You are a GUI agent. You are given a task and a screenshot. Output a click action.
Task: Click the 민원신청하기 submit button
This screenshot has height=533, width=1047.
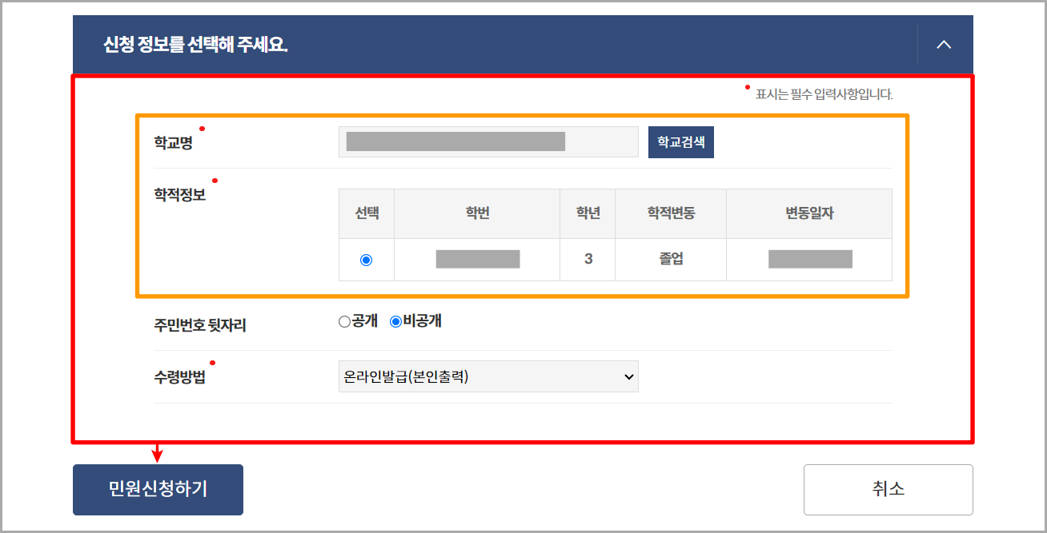click(158, 489)
